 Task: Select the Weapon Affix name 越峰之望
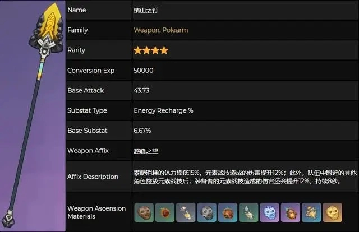(146, 151)
